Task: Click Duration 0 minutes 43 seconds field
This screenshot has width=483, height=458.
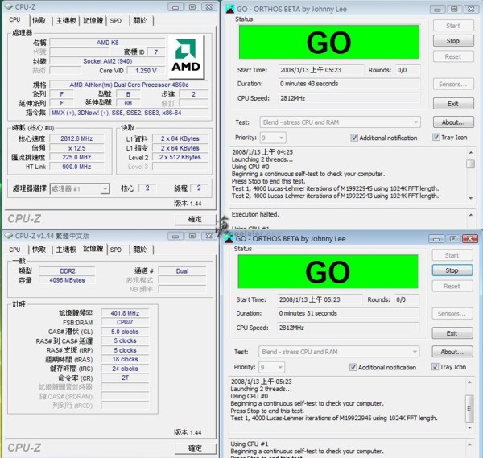Action: 349,84
